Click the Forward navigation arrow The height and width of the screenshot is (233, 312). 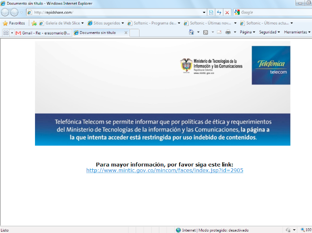tap(14, 12)
